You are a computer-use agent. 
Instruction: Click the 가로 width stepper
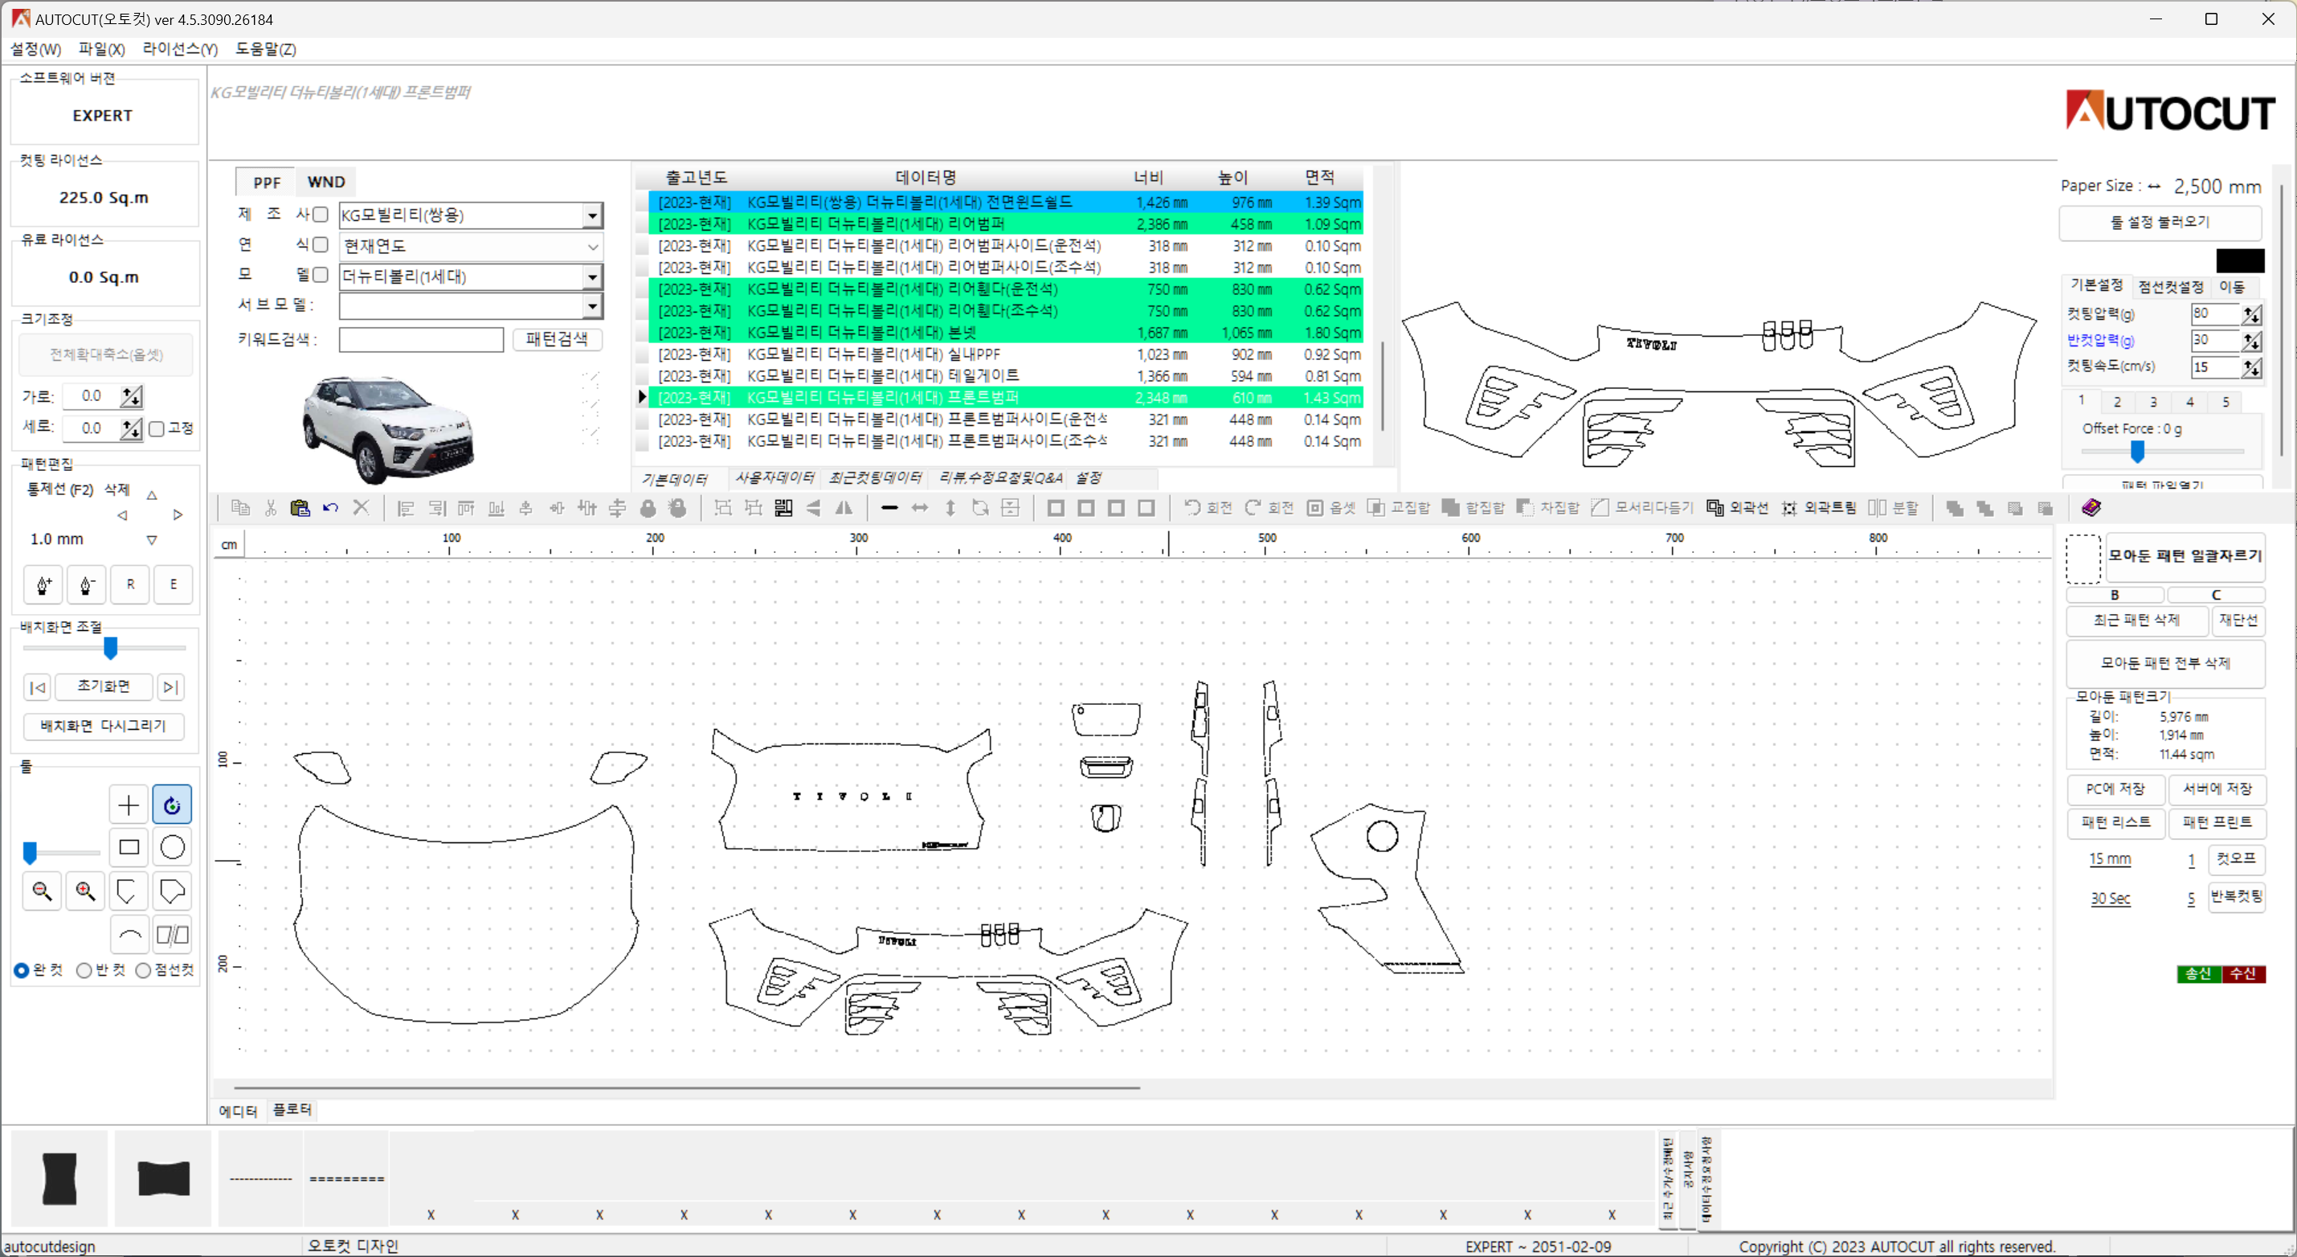[x=132, y=396]
